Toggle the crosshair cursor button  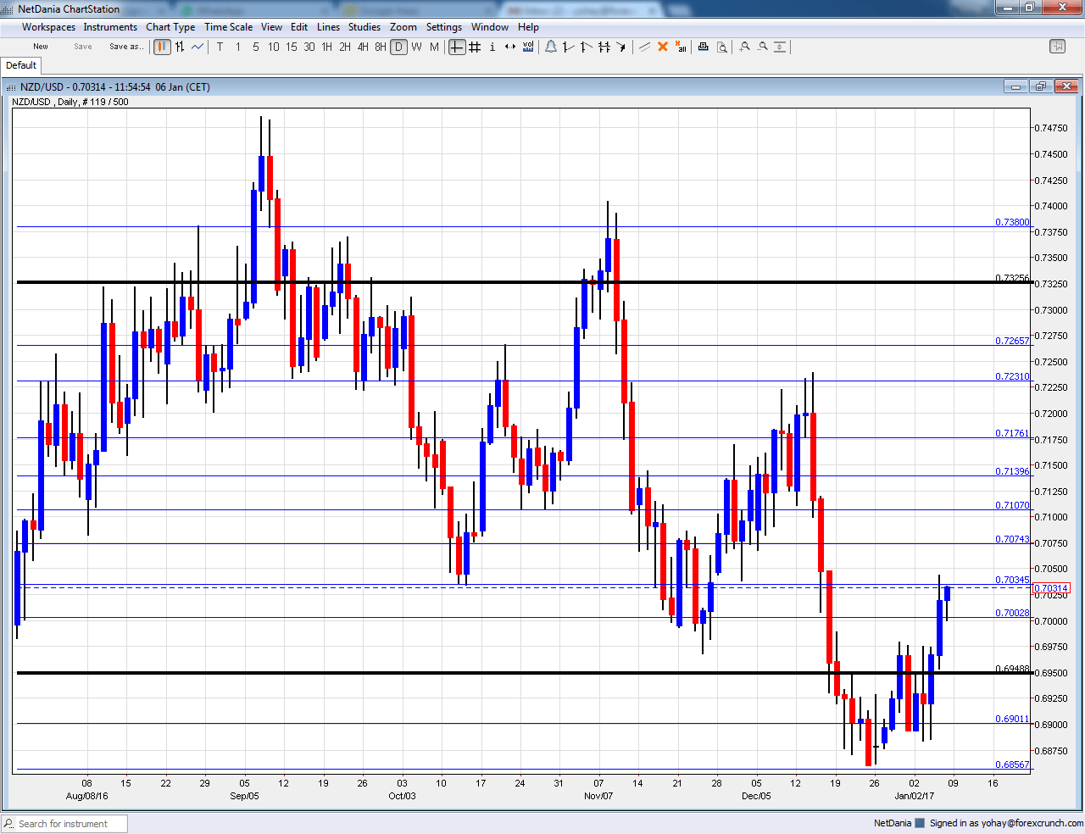click(457, 47)
